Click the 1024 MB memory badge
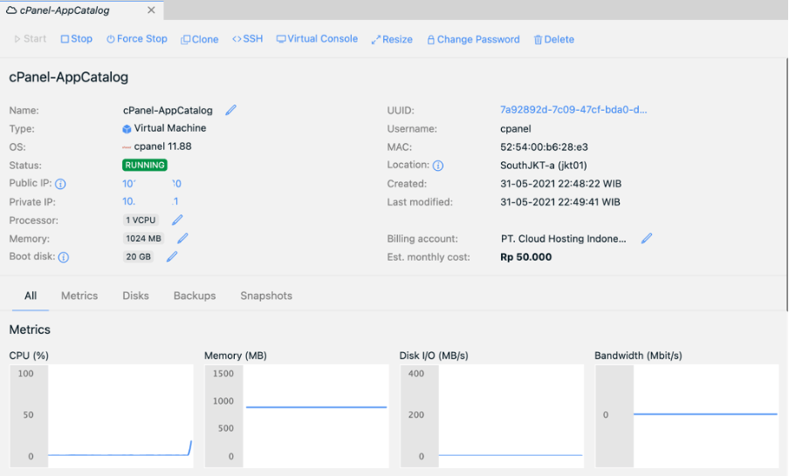Viewport: 789px width, 476px height. point(143,238)
